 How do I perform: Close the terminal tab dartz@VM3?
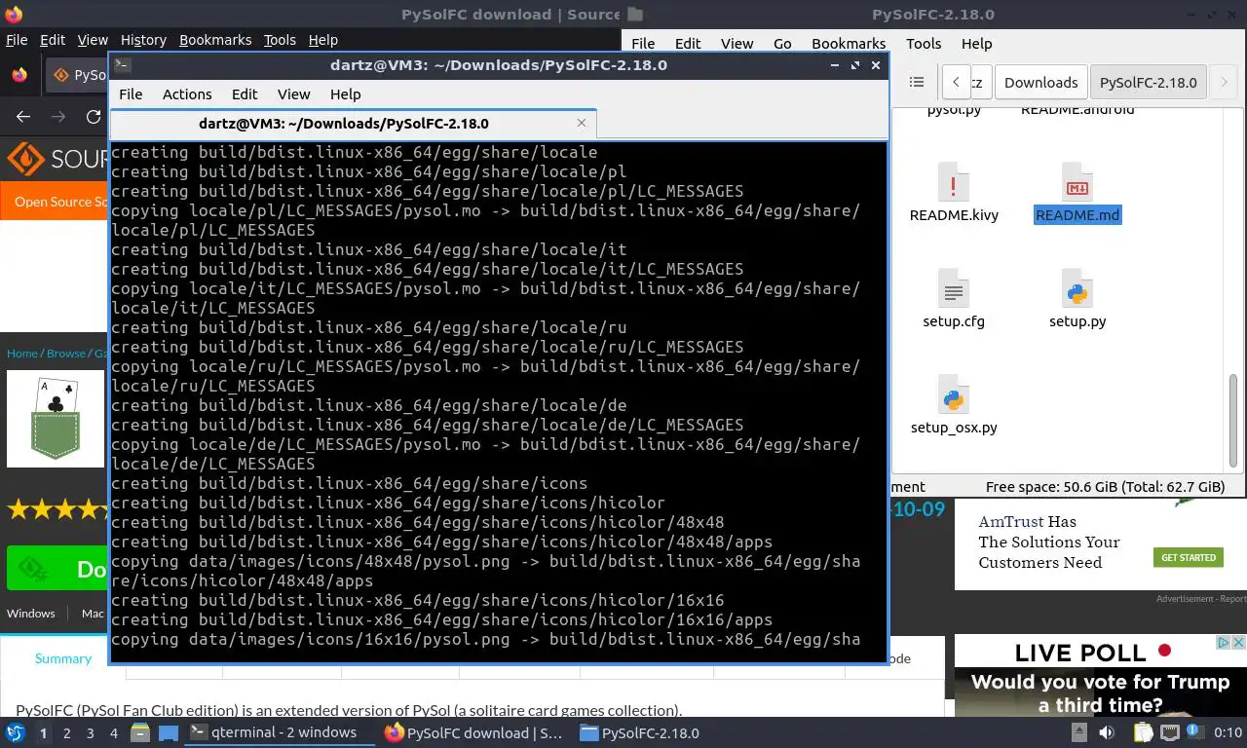point(582,123)
